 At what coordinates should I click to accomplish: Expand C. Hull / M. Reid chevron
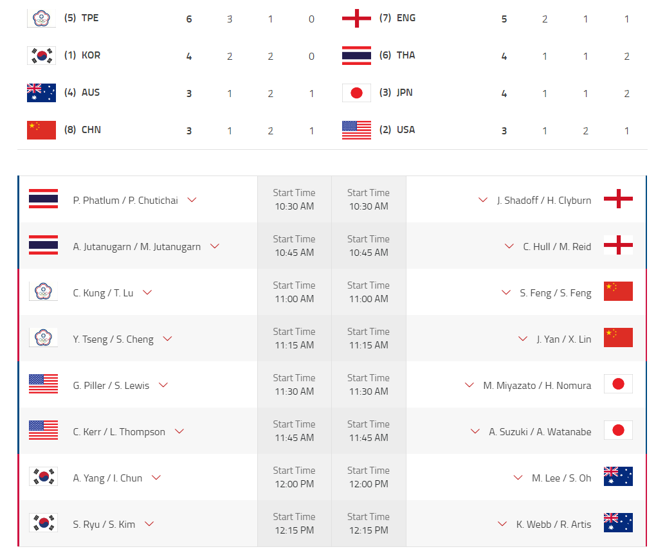[509, 246]
